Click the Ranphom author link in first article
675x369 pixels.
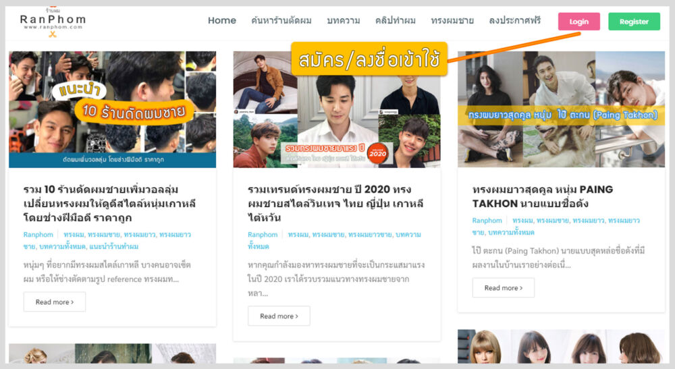(38, 235)
